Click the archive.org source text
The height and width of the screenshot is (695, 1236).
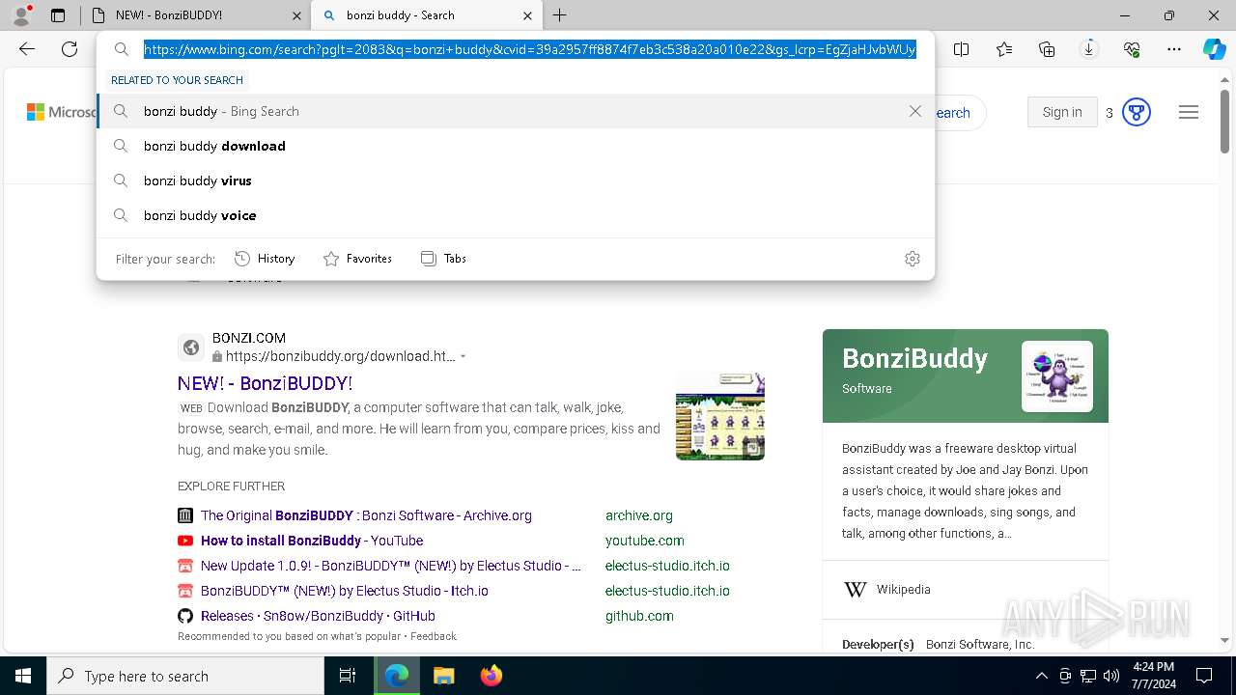(x=639, y=515)
